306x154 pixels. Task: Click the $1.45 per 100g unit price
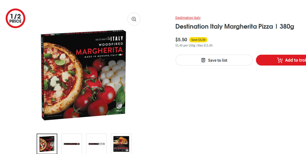pos(185,45)
